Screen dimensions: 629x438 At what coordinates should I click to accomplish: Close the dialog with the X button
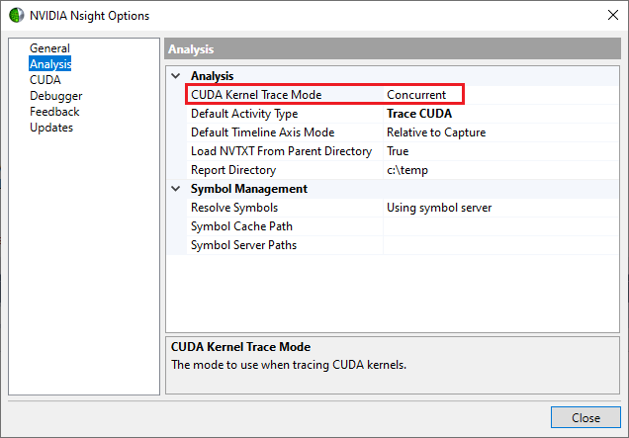[x=612, y=15]
